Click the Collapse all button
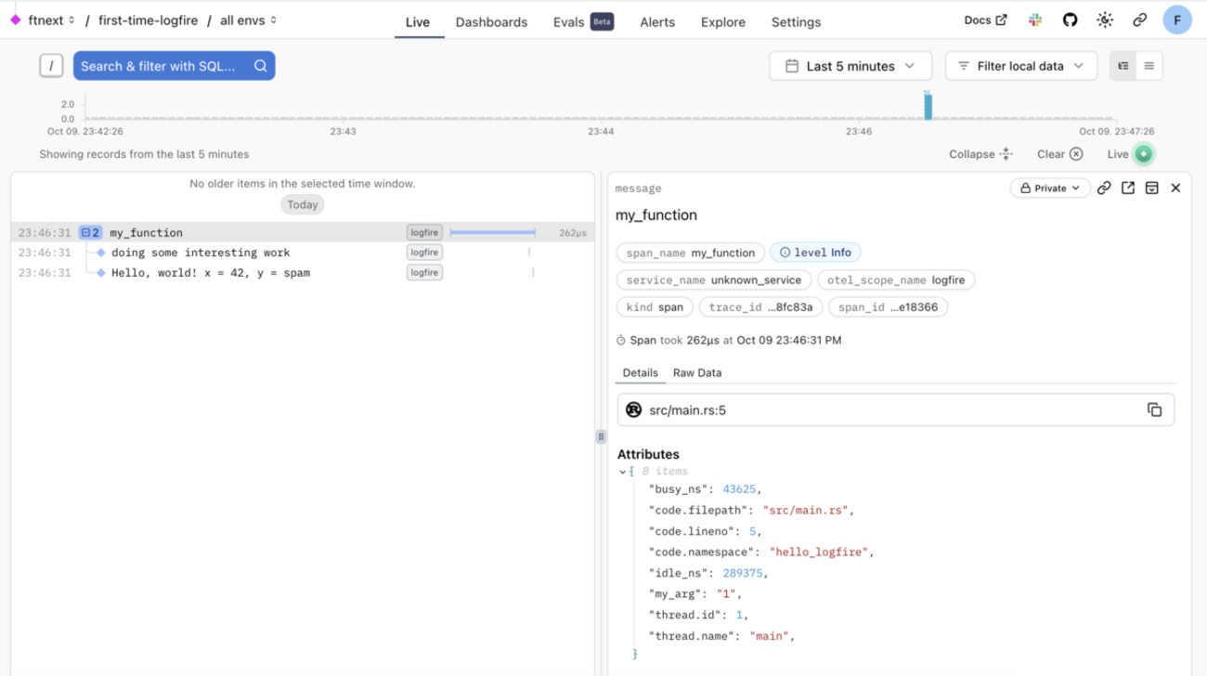This screenshot has height=676, width=1207. point(980,154)
